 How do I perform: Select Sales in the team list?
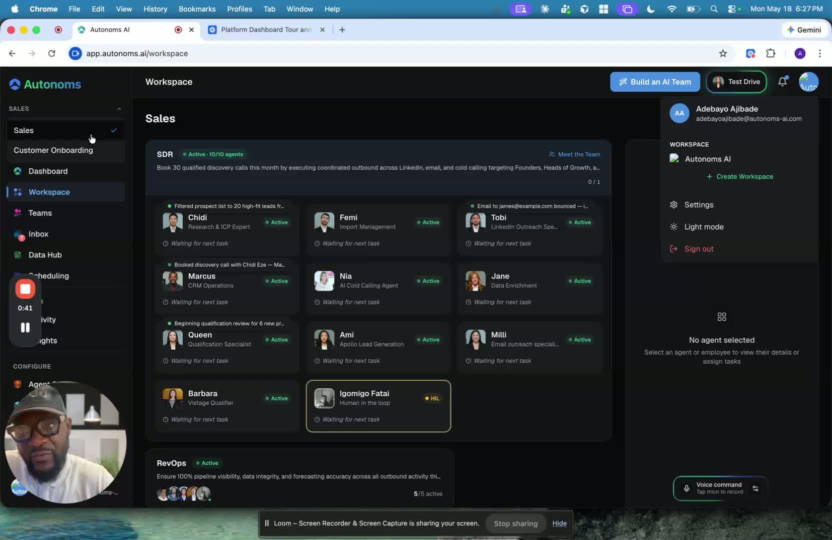(x=66, y=130)
